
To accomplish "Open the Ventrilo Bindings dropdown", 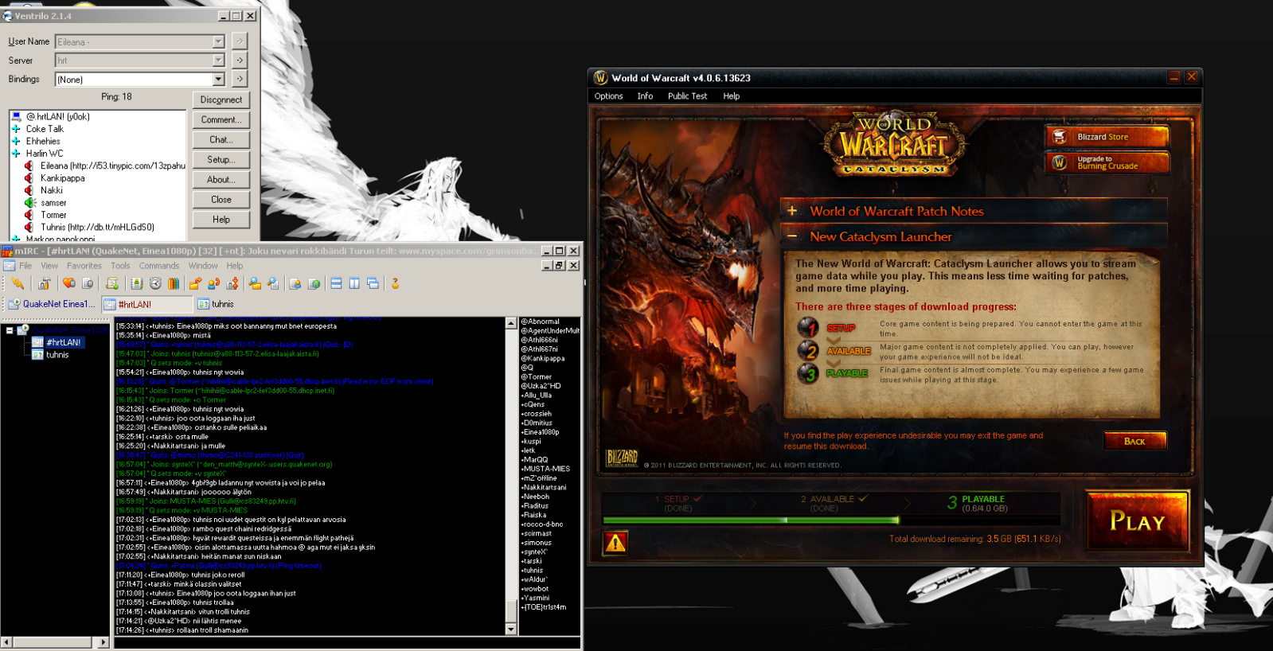I will point(218,80).
